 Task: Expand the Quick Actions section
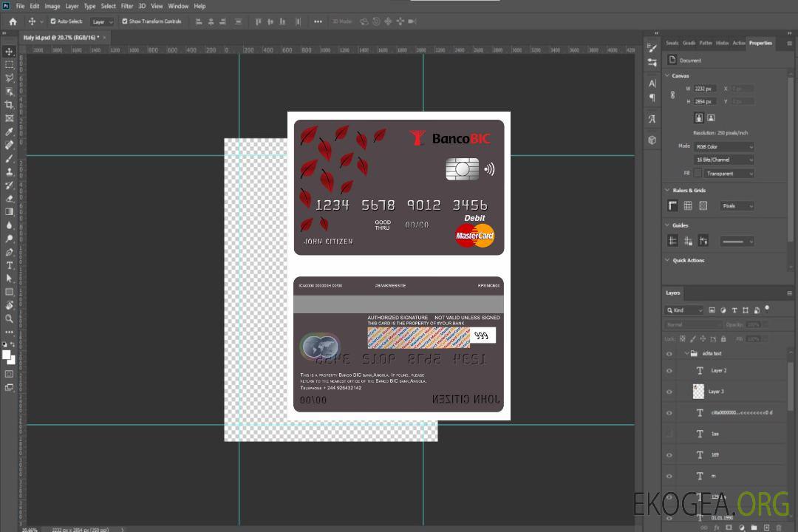[x=668, y=260]
